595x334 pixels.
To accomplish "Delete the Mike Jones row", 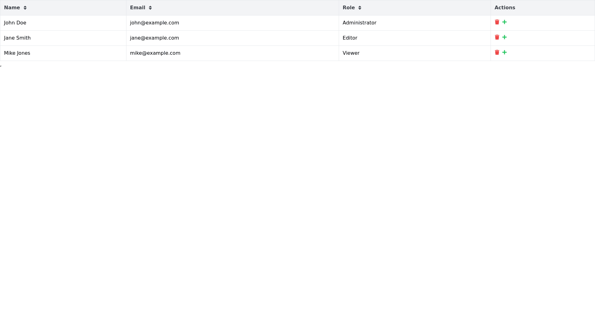I will point(497,52).
